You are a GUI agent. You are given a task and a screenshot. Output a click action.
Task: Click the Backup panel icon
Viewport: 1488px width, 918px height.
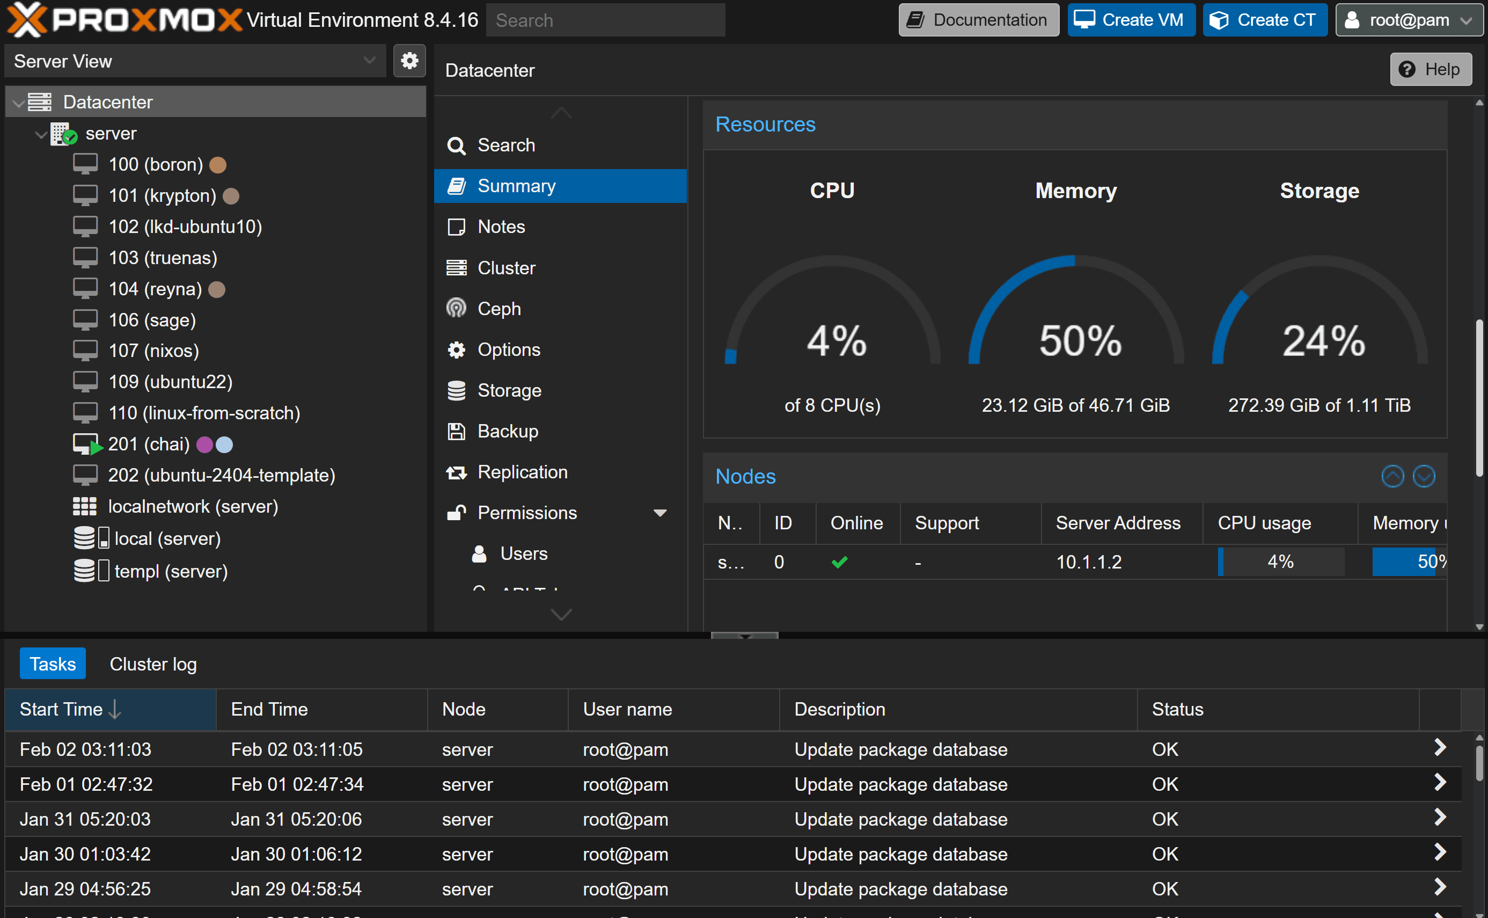(x=456, y=431)
